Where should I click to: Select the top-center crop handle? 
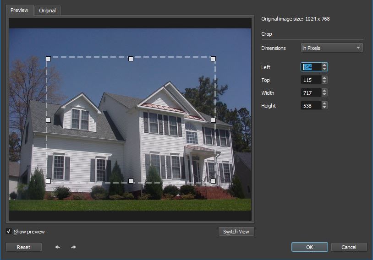[131, 59]
